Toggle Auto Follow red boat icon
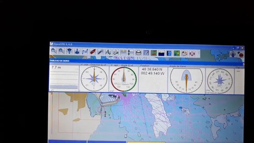This screenshot has width=254, height=143. coord(92,52)
